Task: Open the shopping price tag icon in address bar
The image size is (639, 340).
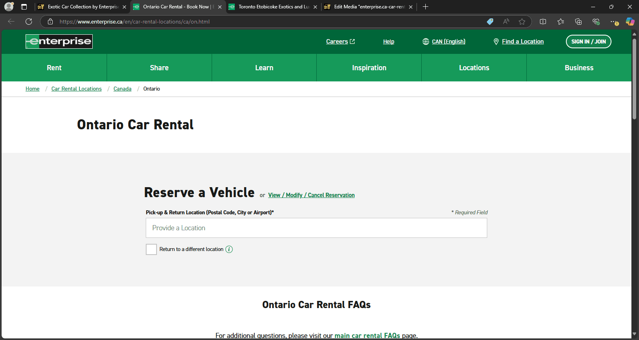Action: coord(490,22)
